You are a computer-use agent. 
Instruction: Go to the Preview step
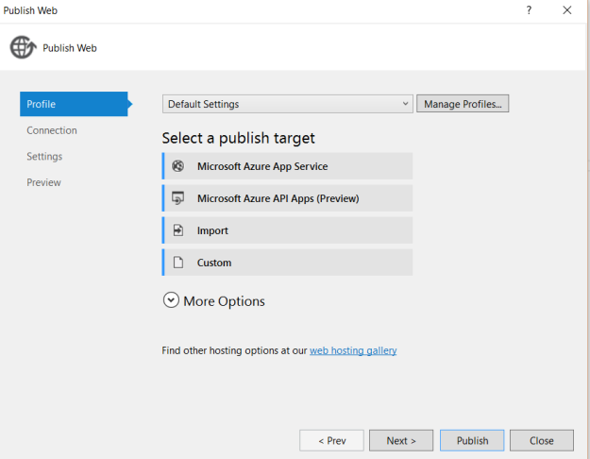point(43,182)
